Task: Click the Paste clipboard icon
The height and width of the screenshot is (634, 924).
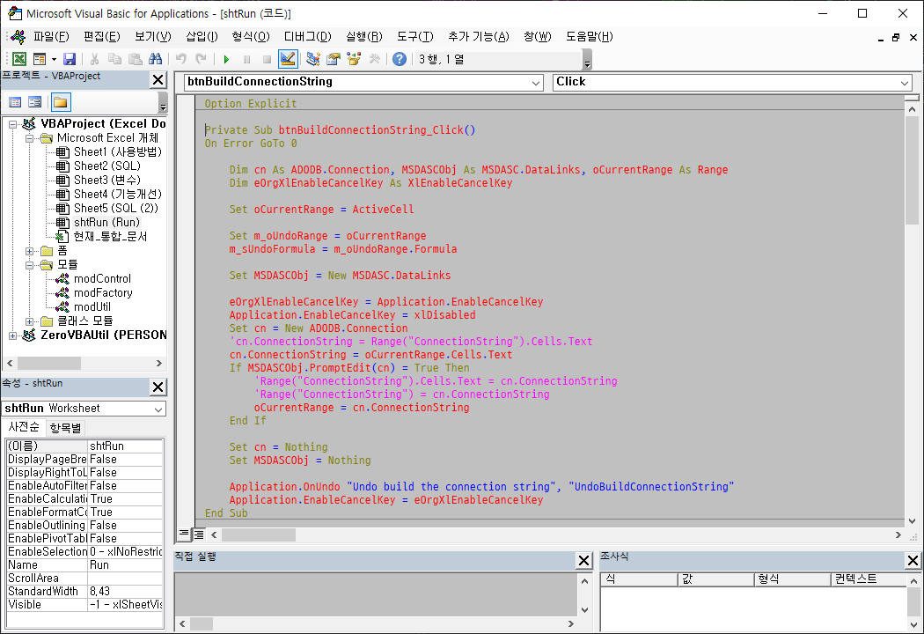Action: [135, 59]
